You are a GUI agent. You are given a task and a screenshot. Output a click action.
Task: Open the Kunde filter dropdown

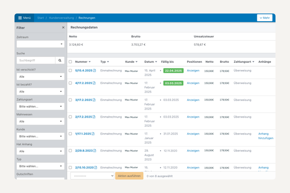point(40,136)
